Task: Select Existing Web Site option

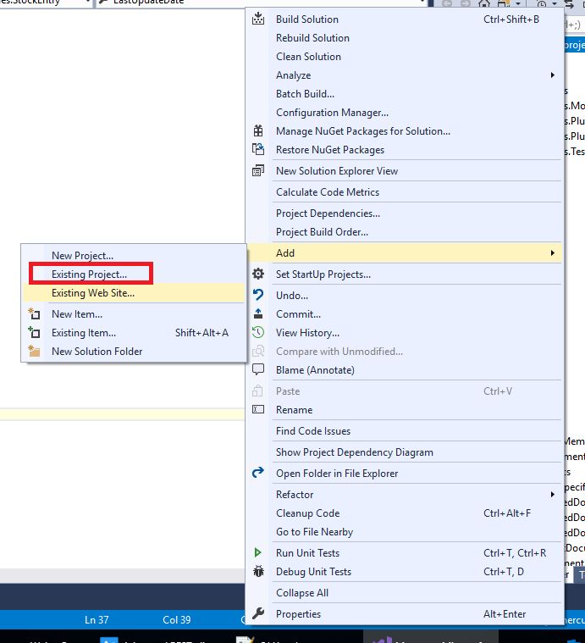Action: click(x=93, y=293)
